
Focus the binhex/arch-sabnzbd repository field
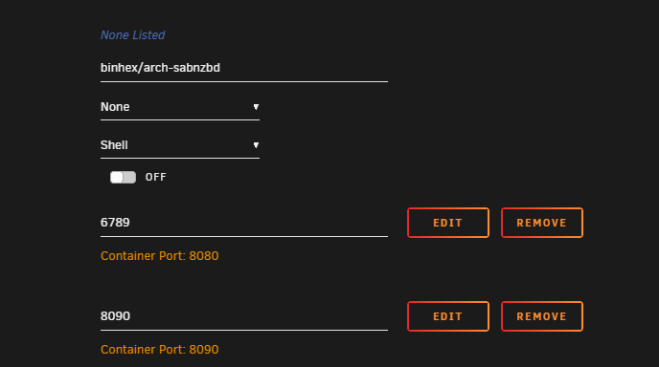(243, 68)
